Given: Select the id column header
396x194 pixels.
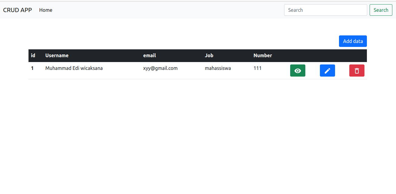Looking at the screenshot, I should pos(33,55).
